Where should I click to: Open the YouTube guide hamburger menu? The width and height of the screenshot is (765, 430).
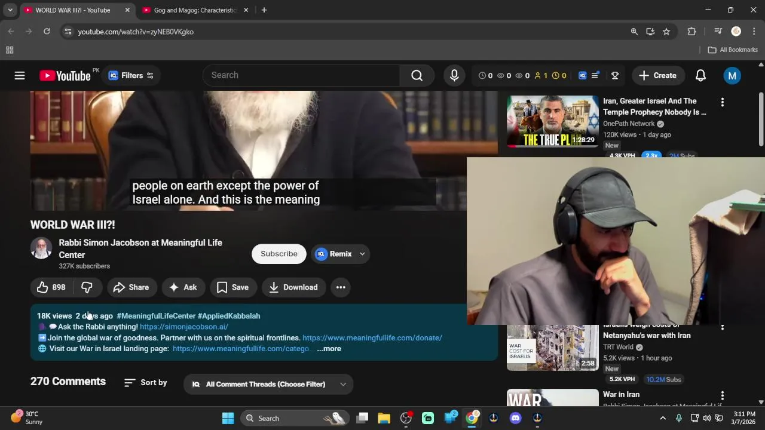coord(20,75)
